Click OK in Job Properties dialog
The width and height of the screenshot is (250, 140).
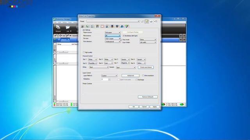[x=134, y=107]
